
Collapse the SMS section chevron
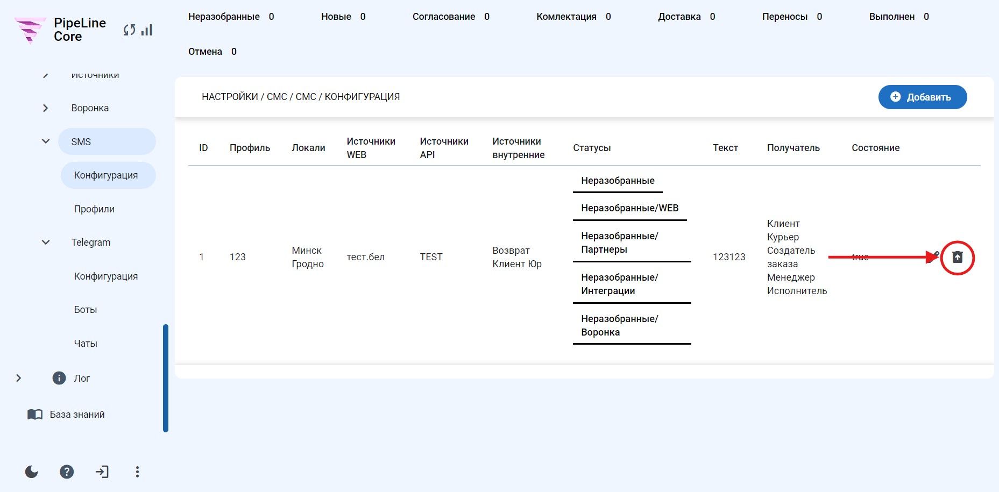pyautogui.click(x=46, y=141)
